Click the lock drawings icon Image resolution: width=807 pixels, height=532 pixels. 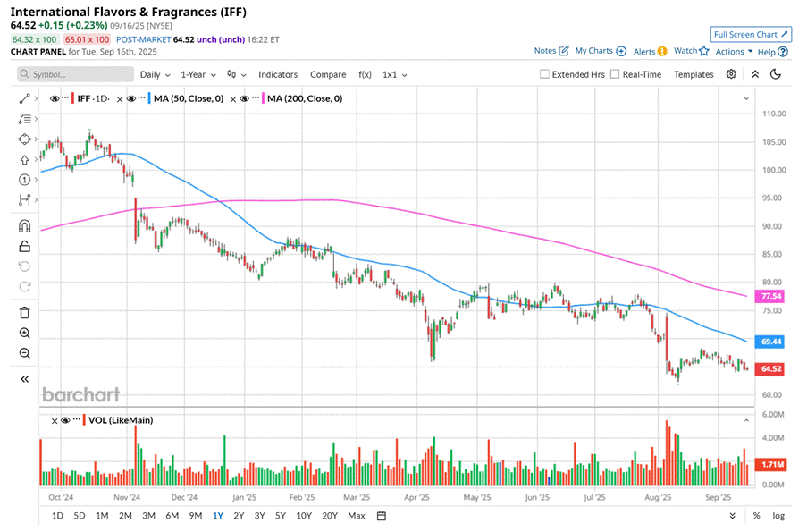coord(24,246)
